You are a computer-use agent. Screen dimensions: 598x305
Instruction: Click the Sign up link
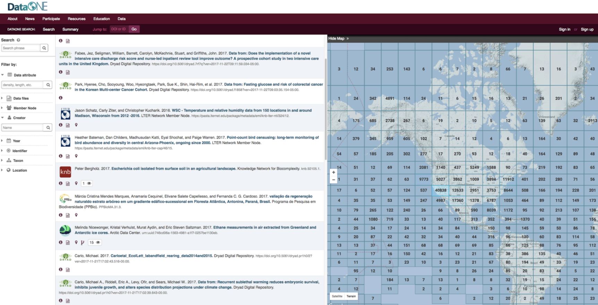(587, 29)
